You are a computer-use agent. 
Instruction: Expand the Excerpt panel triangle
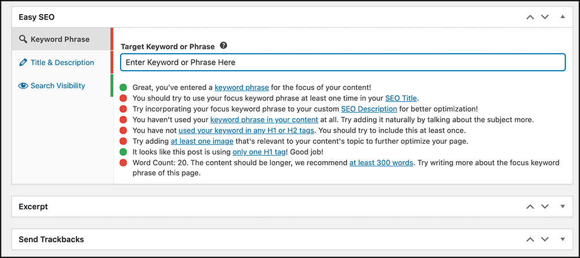pyautogui.click(x=562, y=207)
